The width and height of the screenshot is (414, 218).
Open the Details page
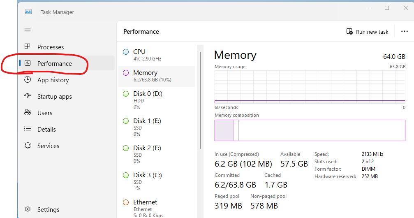tap(67, 129)
